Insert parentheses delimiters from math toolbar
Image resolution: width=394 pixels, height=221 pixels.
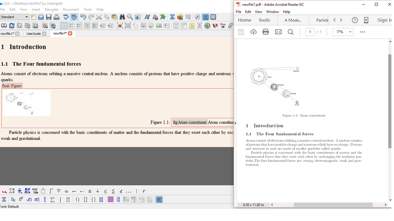point(78,200)
